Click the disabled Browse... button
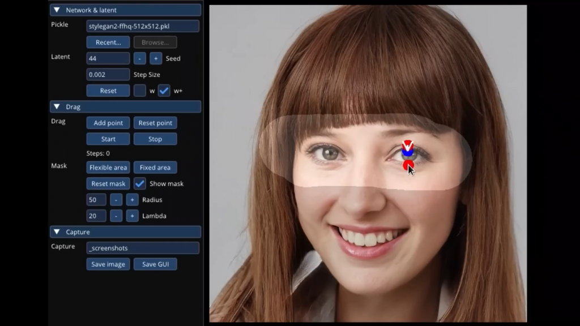 pyautogui.click(x=155, y=42)
